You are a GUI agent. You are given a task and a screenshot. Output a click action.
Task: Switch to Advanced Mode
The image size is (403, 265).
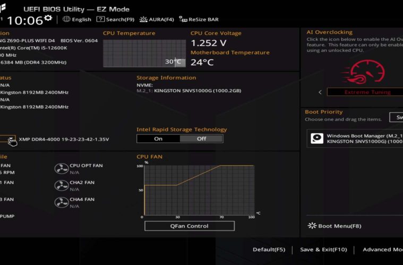tap(383, 249)
